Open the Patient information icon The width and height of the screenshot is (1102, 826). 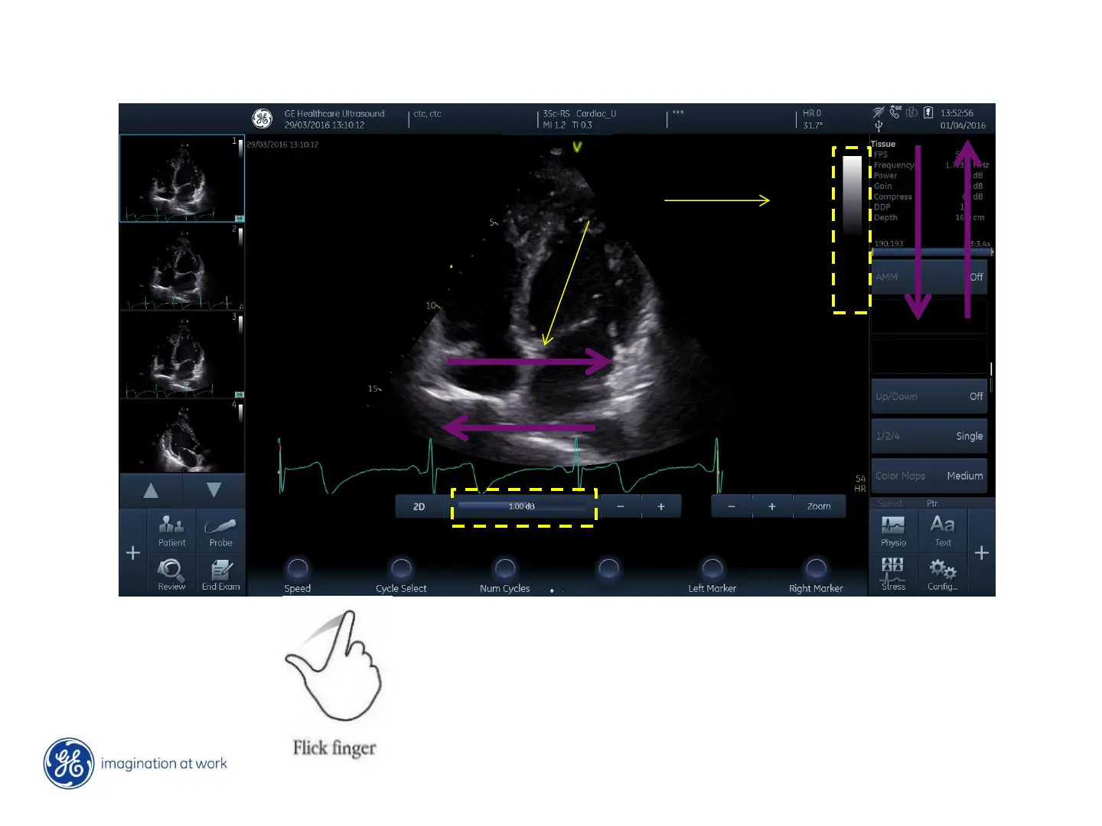[171, 531]
